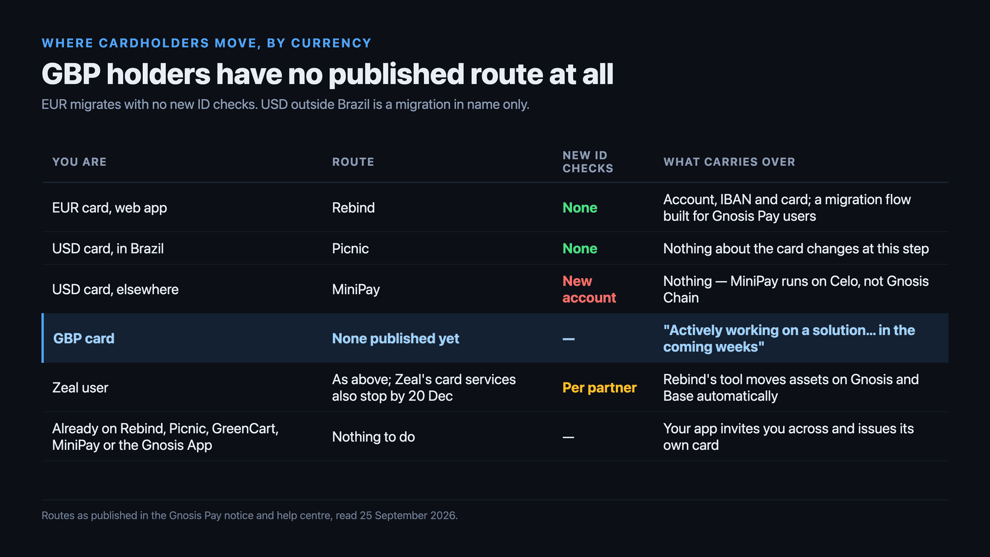
Task: Select the headline 'GBP holders have no published route at all'
Action: [x=327, y=75]
